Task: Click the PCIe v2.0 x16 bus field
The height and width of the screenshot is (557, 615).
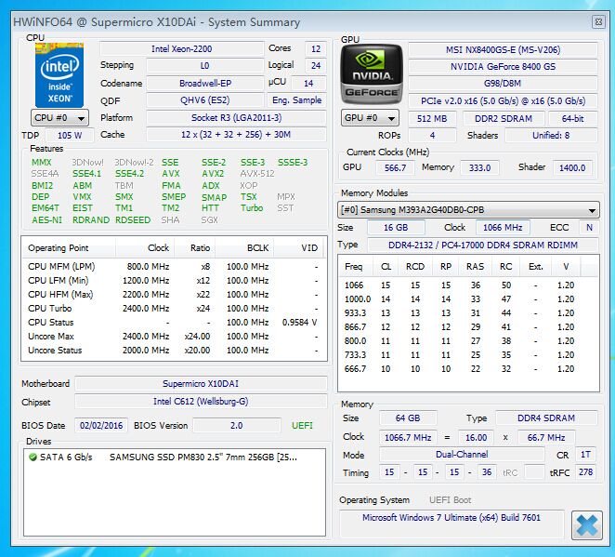Action: pos(503,101)
